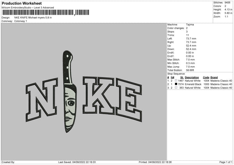Viewport: 234px width, 165px height.
Task: Click the Brand column header
Action: click(x=214, y=77)
